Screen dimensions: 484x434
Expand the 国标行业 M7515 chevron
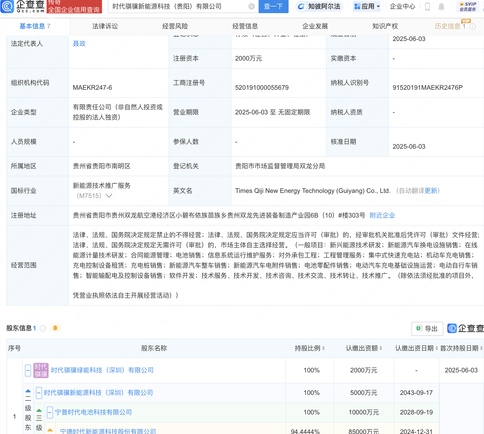[109, 196]
